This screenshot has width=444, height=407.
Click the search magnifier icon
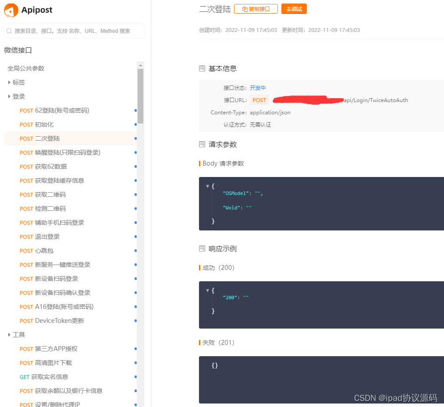9,31
